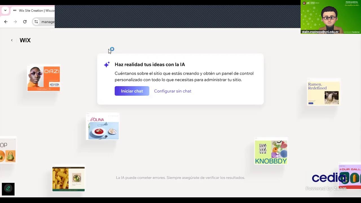
Task: Open the pasta template thumbnail
Action: 69,178
